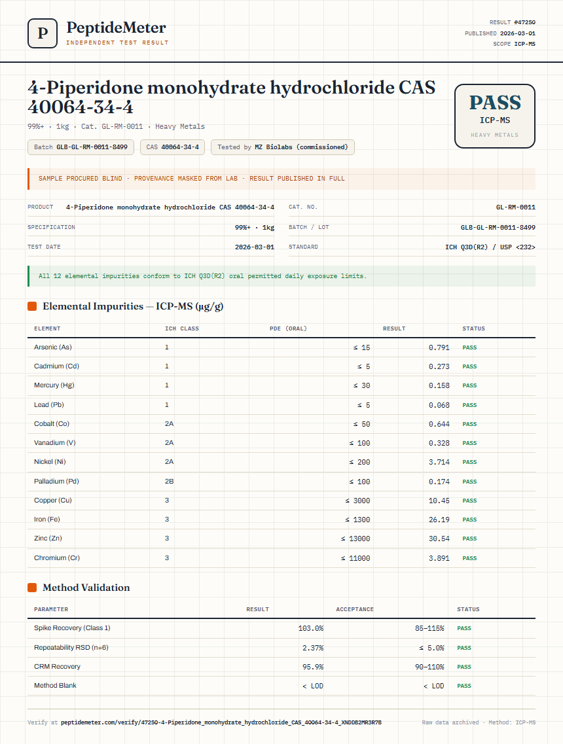The width and height of the screenshot is (563, 744).
Task: Select the Arsenic (As) row
Action: tap(281, 347)
